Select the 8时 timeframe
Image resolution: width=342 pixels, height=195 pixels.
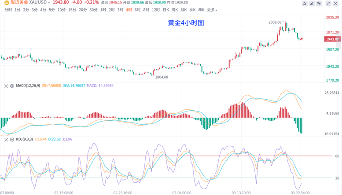click(x=146, y=10)
